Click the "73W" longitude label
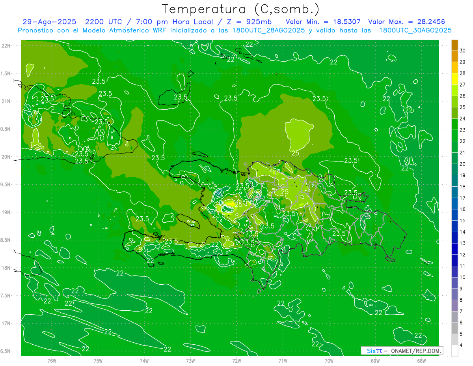 point(190,361)
